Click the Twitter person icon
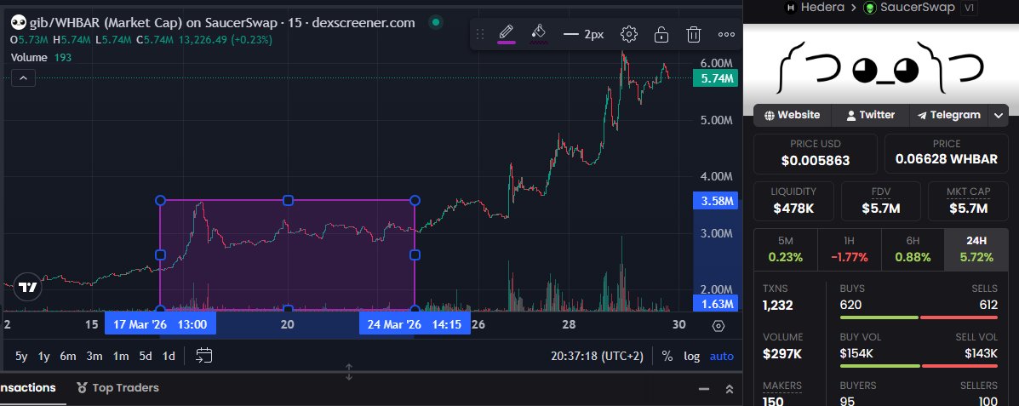This screenshot has height=406, width=1019. click(x=850, y=116)
